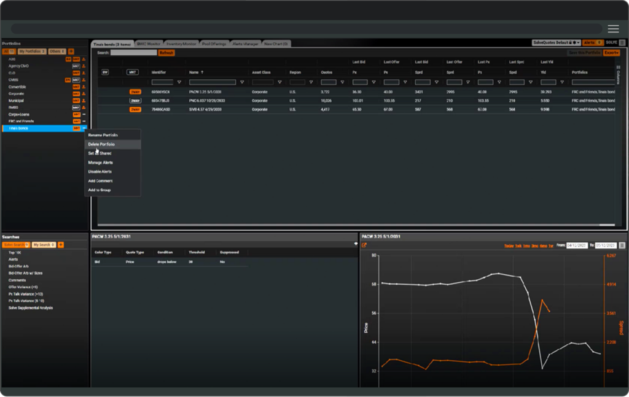Toggle the MKT column header badge
The height and width of the screenshot is (397, 629).
pyautogui.click(x=132, y=72)
